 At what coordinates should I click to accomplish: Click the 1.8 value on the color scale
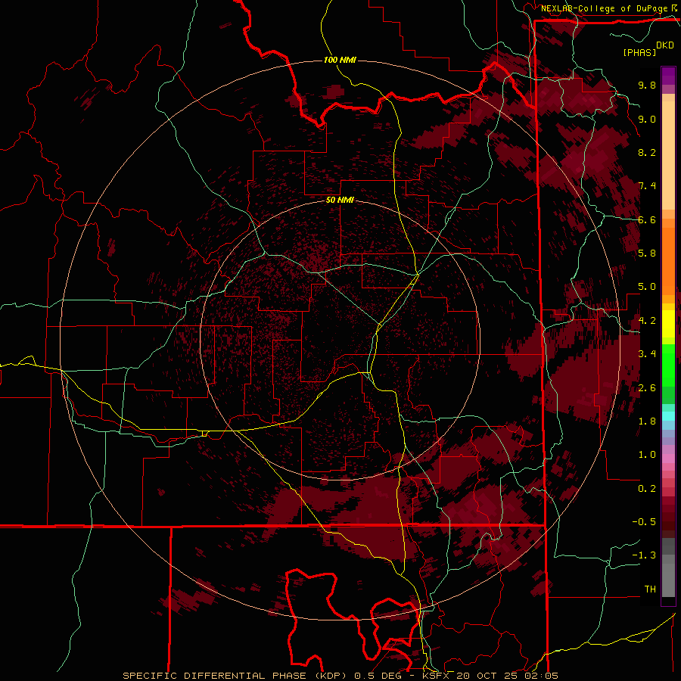pyautogui.click(x=647, y=421)
